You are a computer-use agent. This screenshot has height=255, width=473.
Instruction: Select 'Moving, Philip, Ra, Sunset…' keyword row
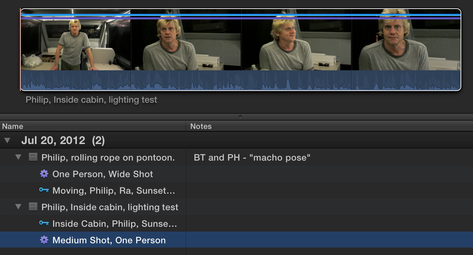tap(236, 191)
